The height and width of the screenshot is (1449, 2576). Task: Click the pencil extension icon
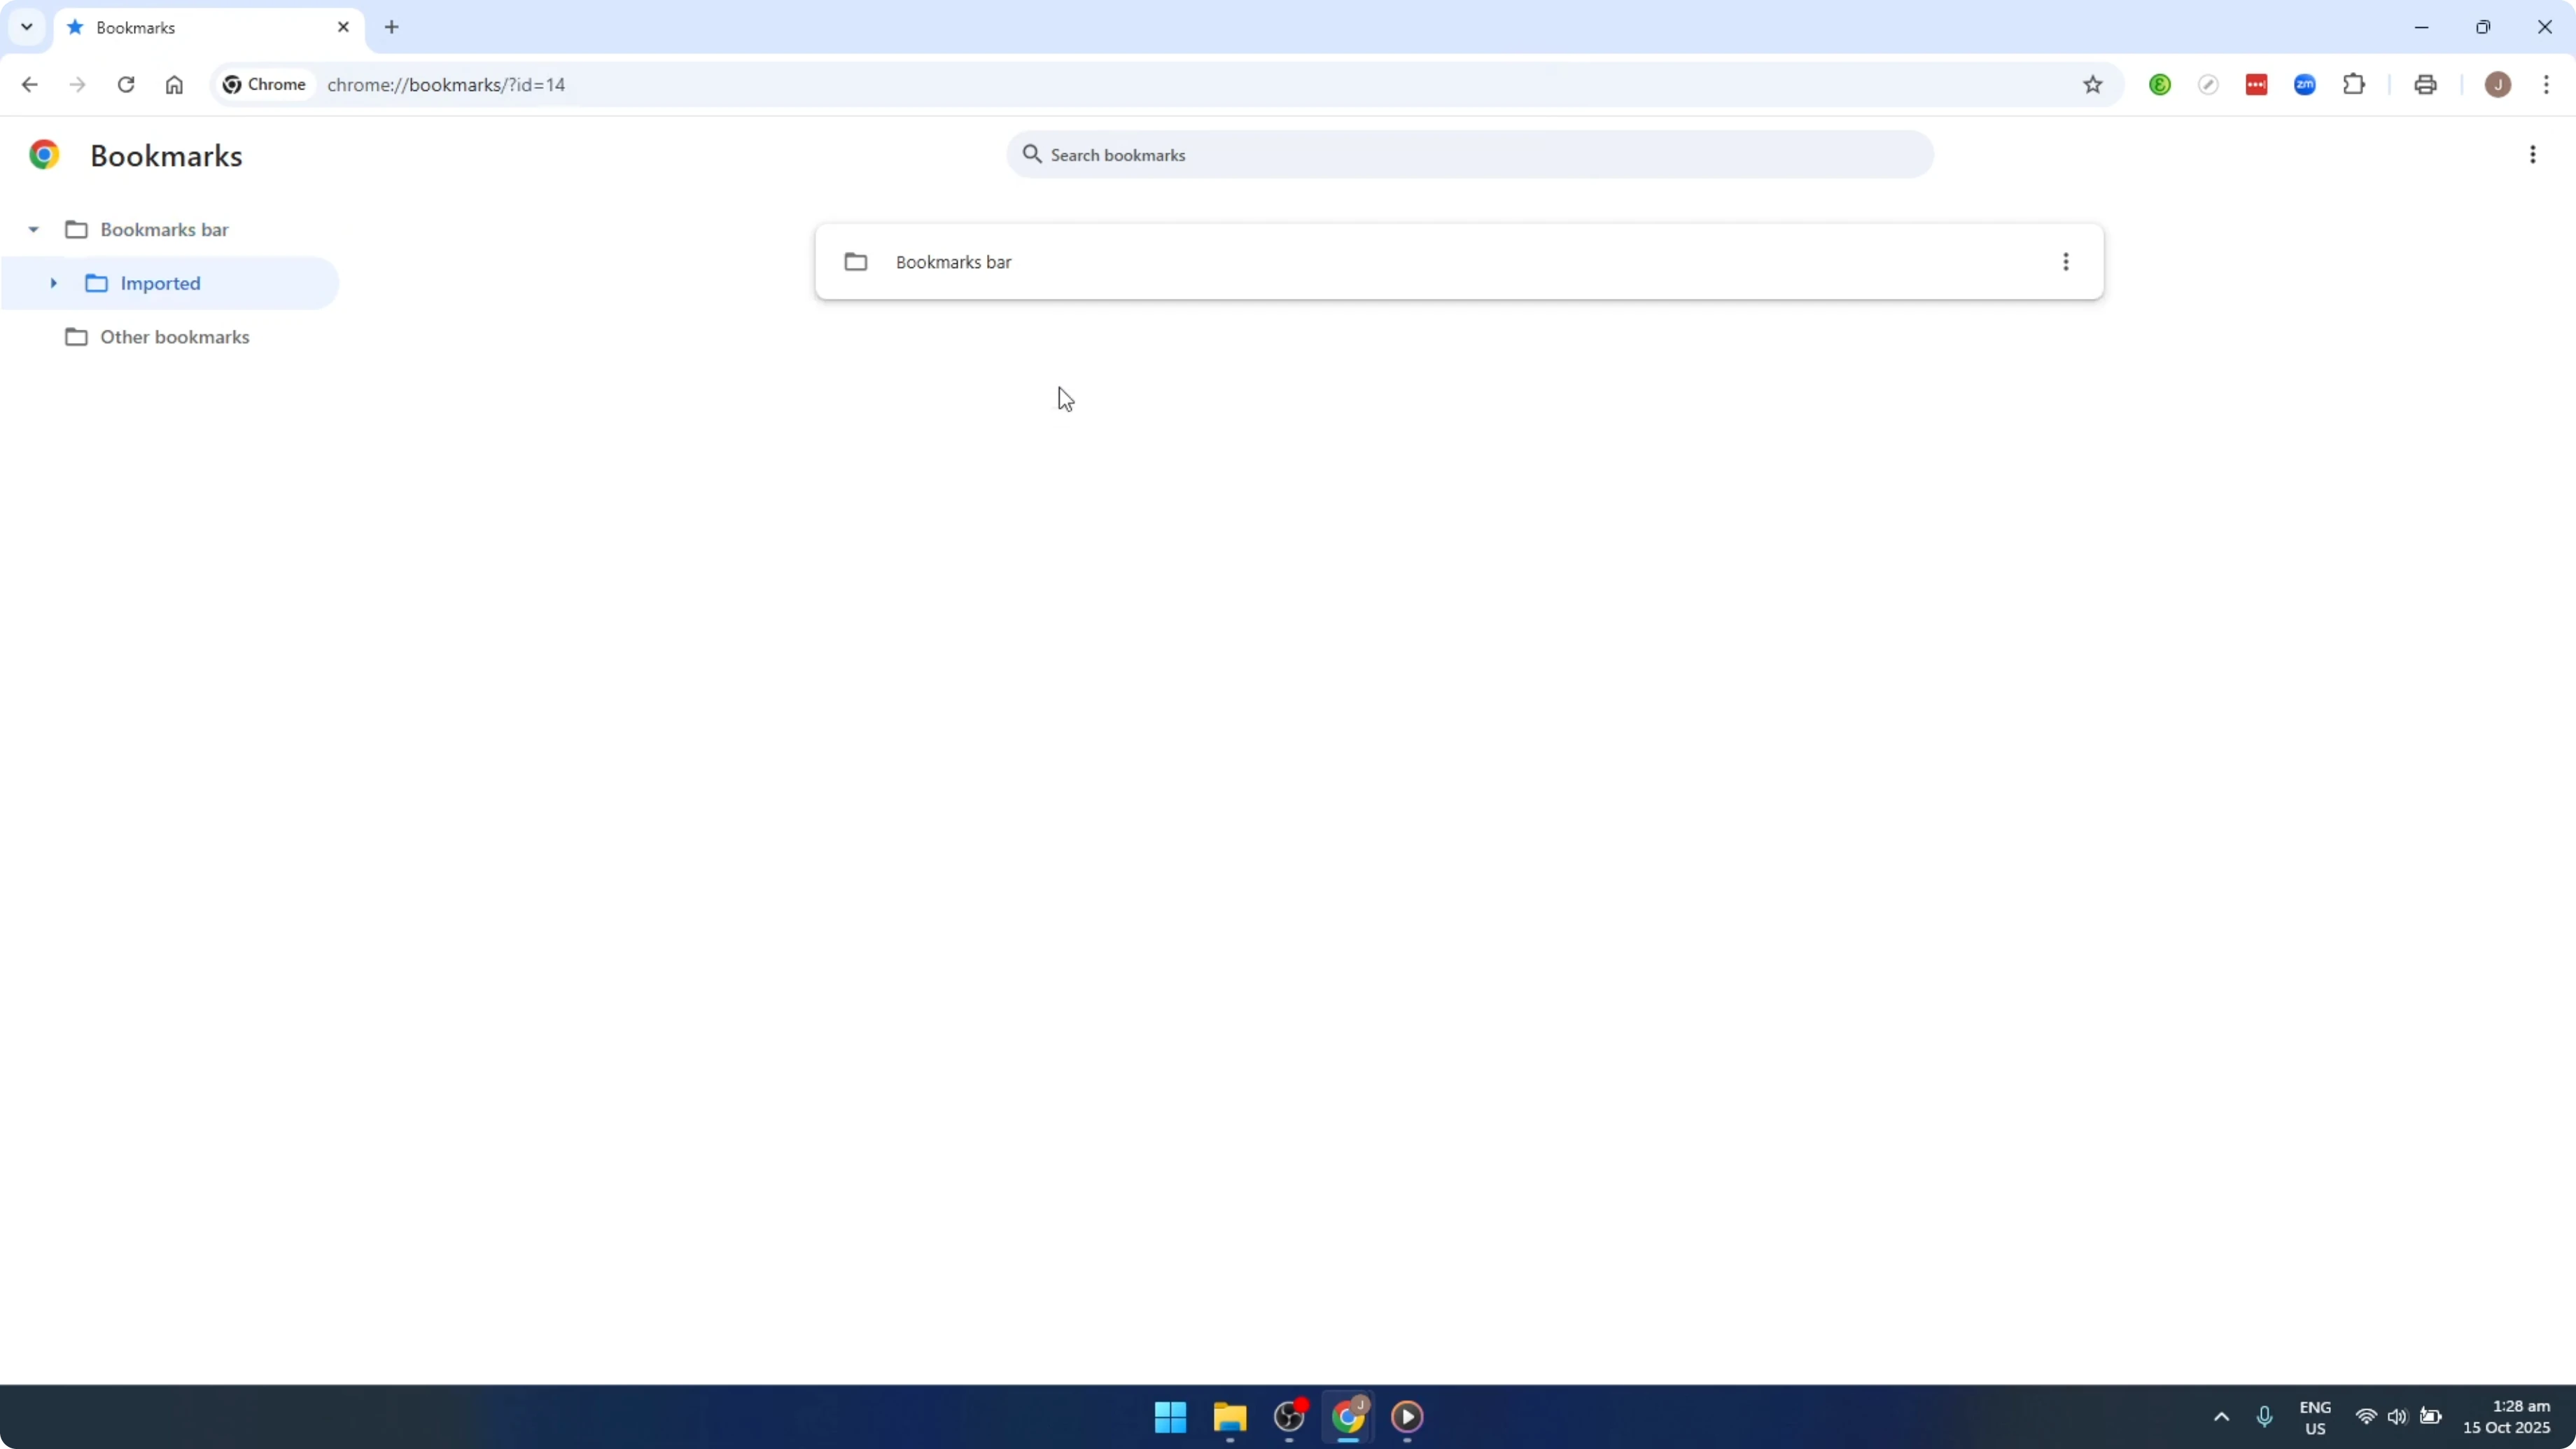(2209, 84)
